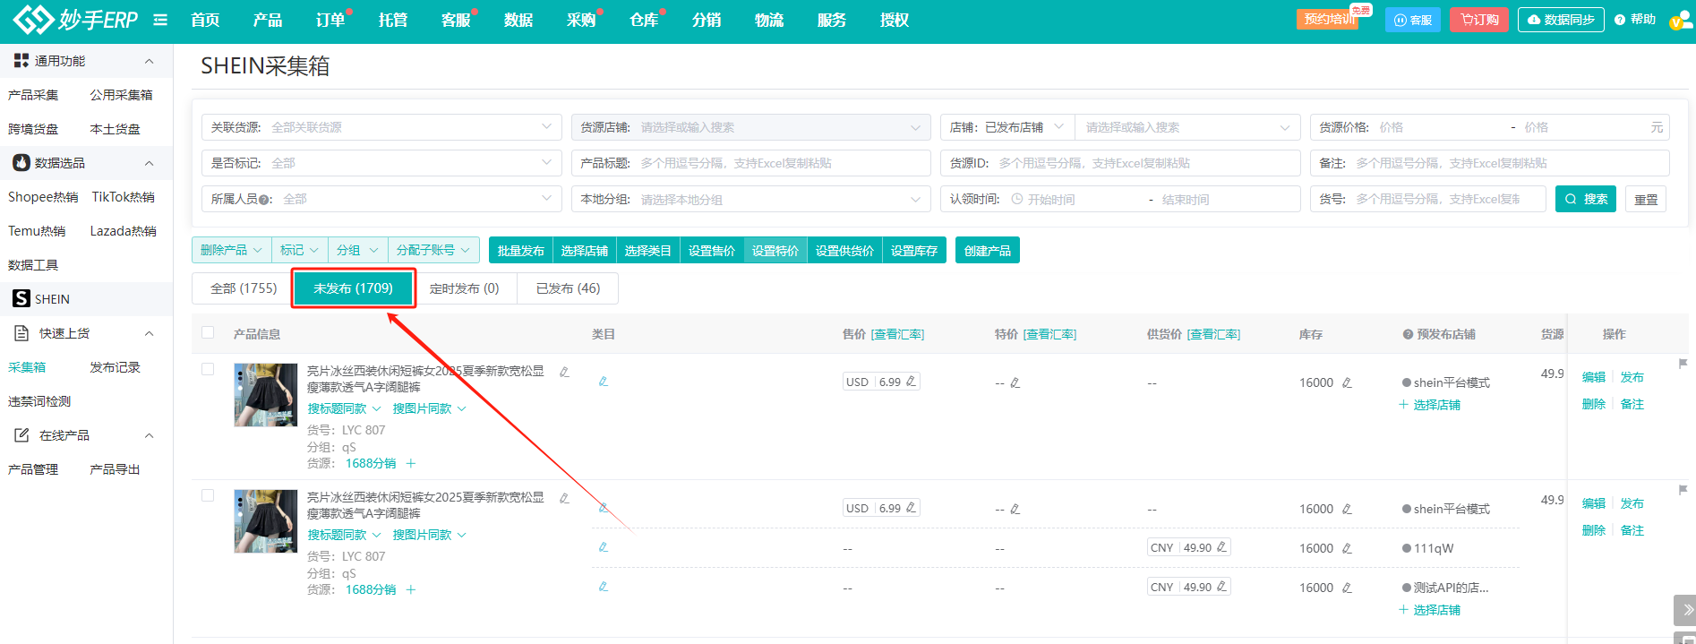Open 帮助 help icon in header
Image resolution: width=1696 pixels, height=644 pixels.
pyautogui.click(x=1620, y=20)
